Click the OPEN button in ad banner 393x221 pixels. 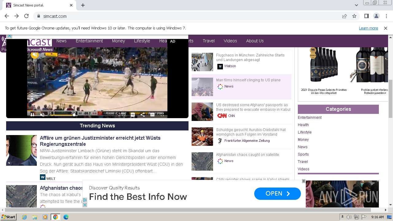pos(278,194)
